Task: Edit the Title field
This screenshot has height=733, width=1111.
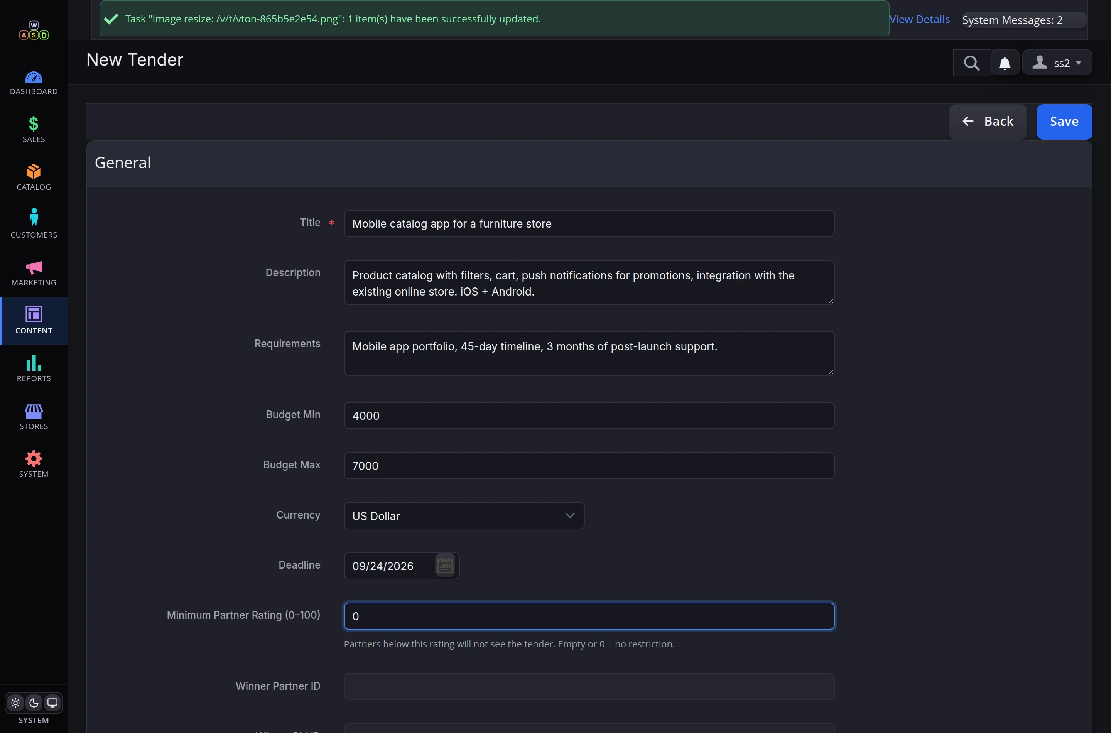Action: pyautogui.click(x=589, y=223)
